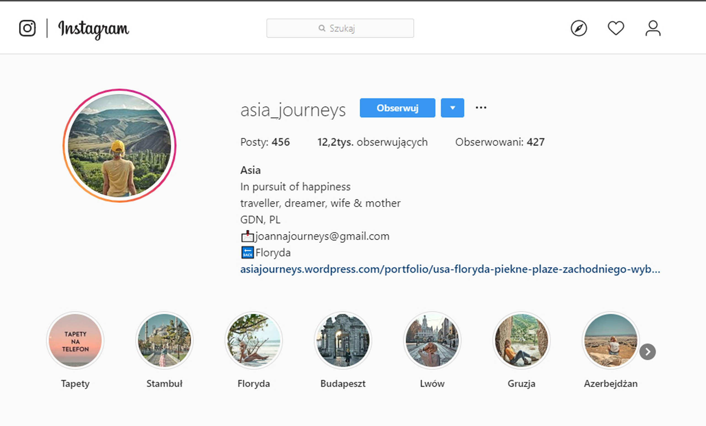Click the bold 'Asia' display name

click(250, 170)
